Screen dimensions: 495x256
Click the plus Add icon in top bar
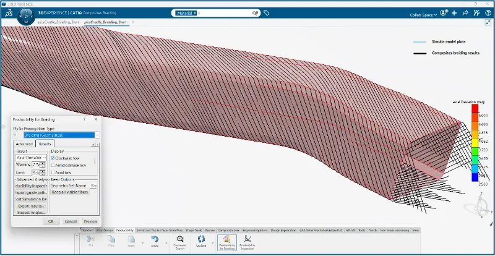454,13
